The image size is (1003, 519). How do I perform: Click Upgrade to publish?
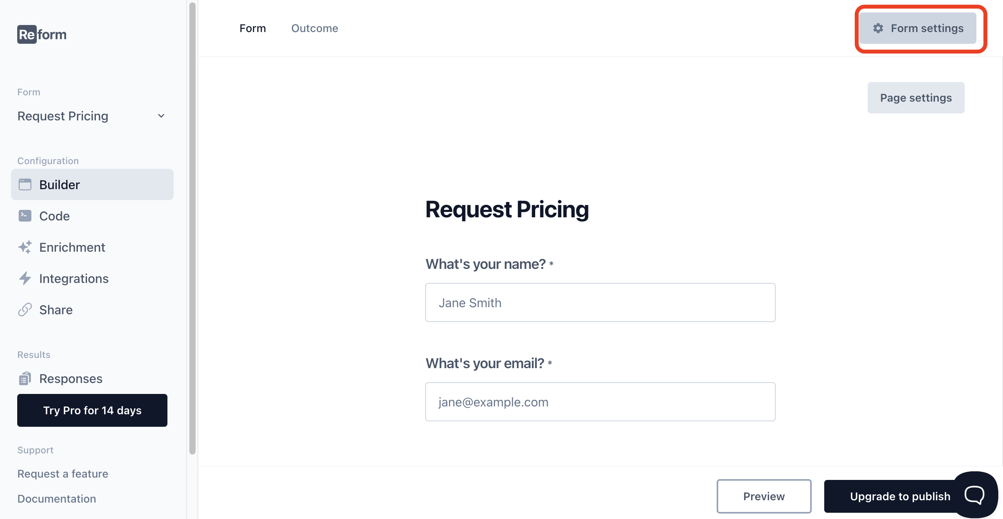(x=900, y=496)
